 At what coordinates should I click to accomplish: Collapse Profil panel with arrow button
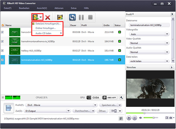(172, 14)
